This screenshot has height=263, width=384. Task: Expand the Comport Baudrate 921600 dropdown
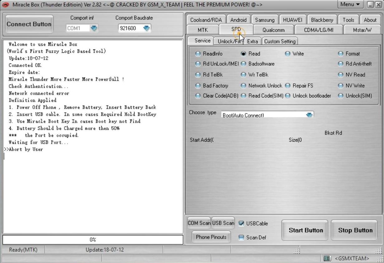pyautogui.click(x=146, y=28)
